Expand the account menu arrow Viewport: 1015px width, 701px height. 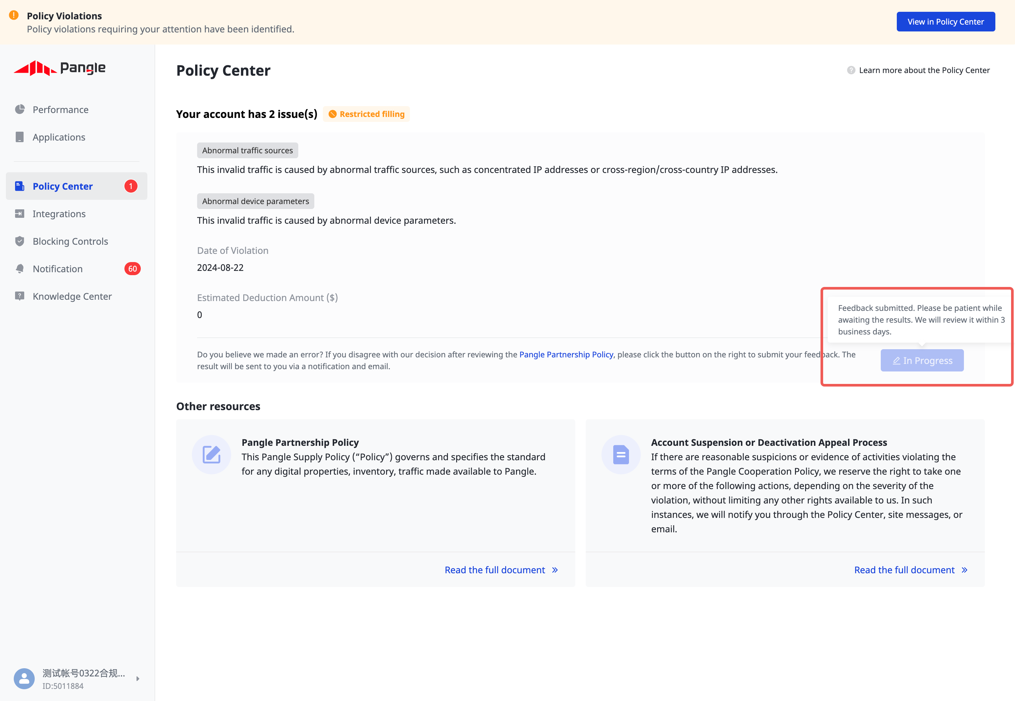138,679
